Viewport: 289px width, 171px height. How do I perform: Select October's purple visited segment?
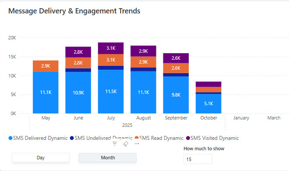pyautogui.click(x=209, y=84)
